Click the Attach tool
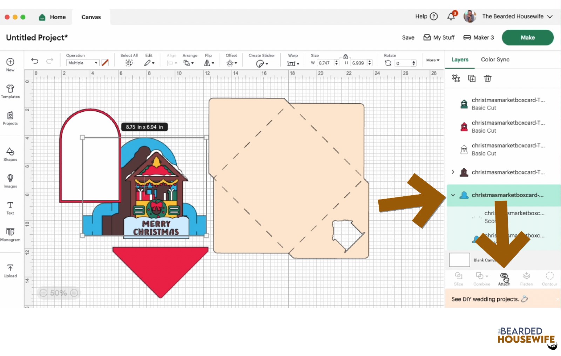This screenshot has width=561, height=356. click(504, 279)
